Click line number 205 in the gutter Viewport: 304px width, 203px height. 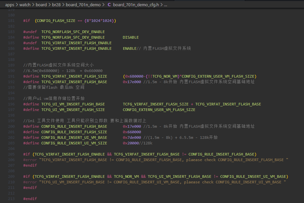(x=11, y=154)
